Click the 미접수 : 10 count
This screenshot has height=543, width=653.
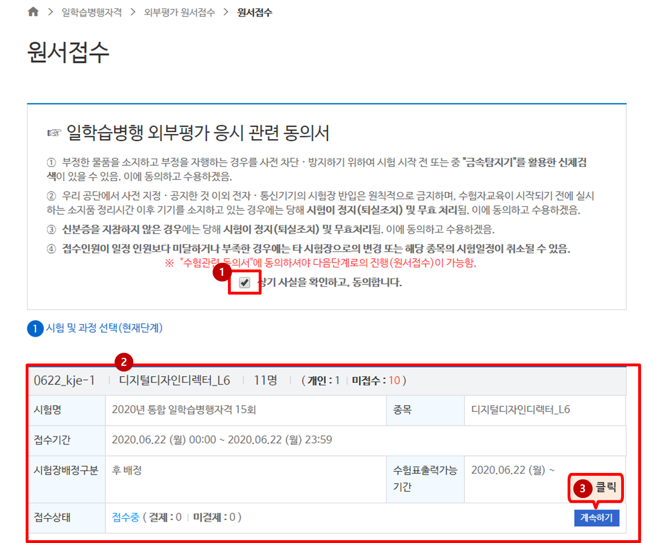(376, 380)
